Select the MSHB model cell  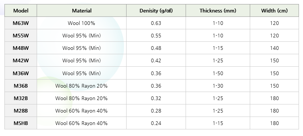click(x=21, y=123)
